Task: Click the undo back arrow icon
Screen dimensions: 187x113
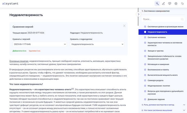Action: point(182,4)
